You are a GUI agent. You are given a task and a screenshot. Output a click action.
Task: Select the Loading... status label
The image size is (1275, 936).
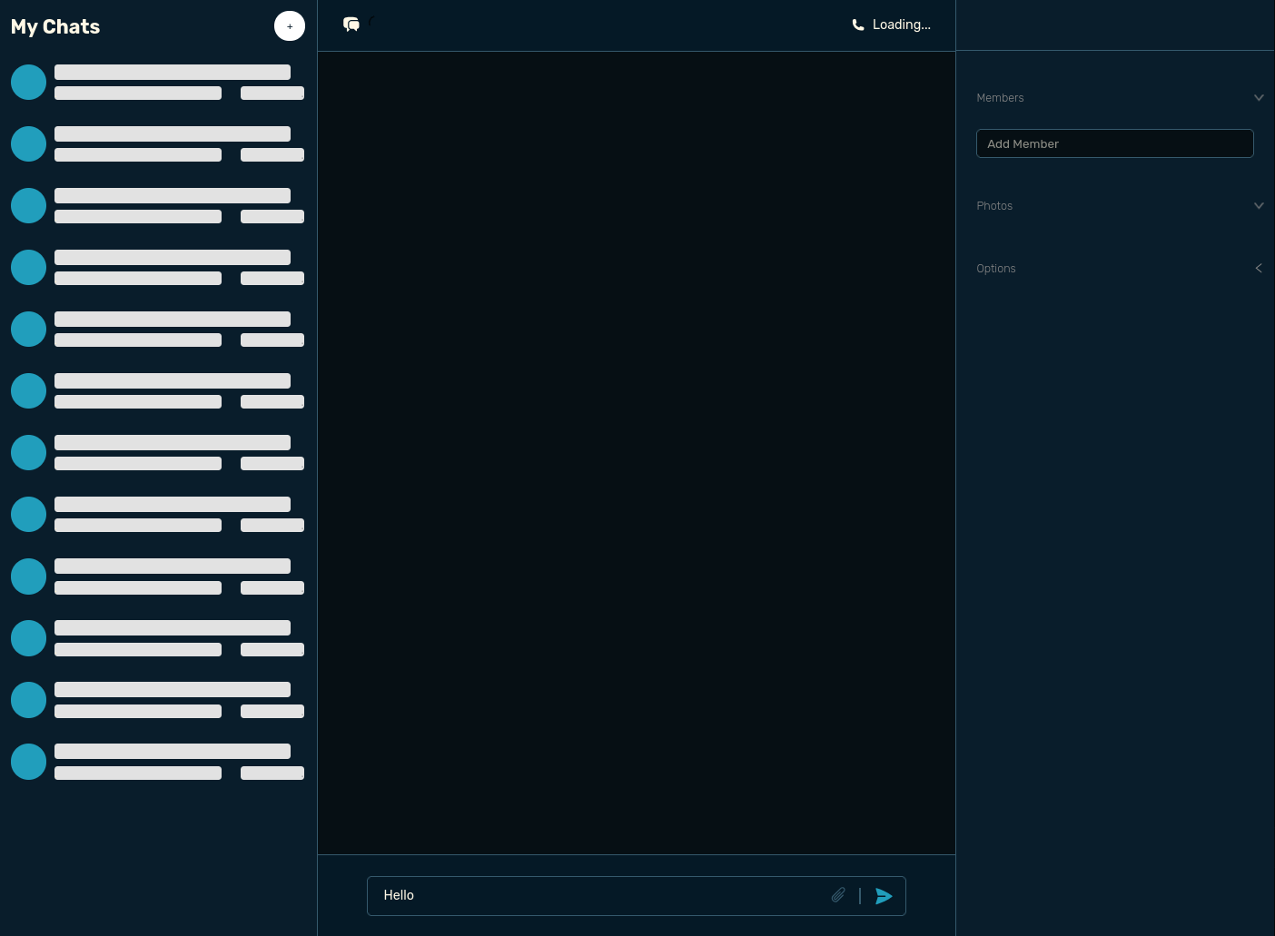pyautogui.click(x=901, y=25)
